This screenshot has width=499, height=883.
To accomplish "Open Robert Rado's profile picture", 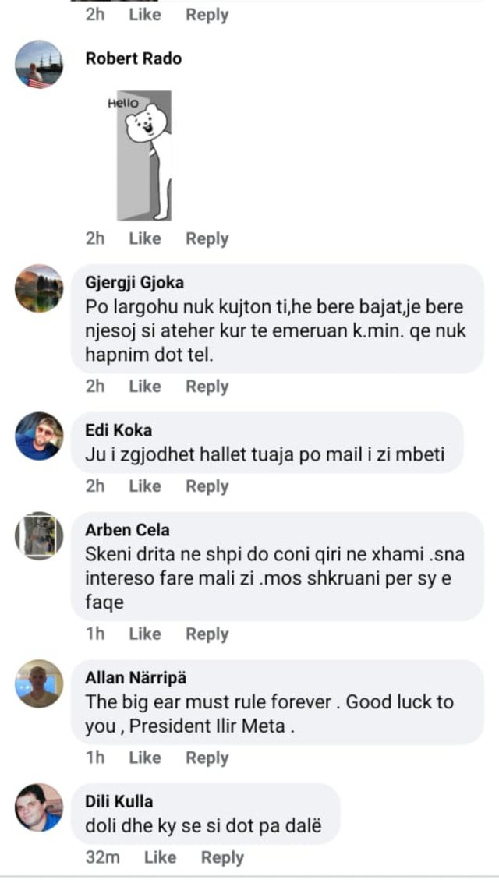I will point(38,68).
